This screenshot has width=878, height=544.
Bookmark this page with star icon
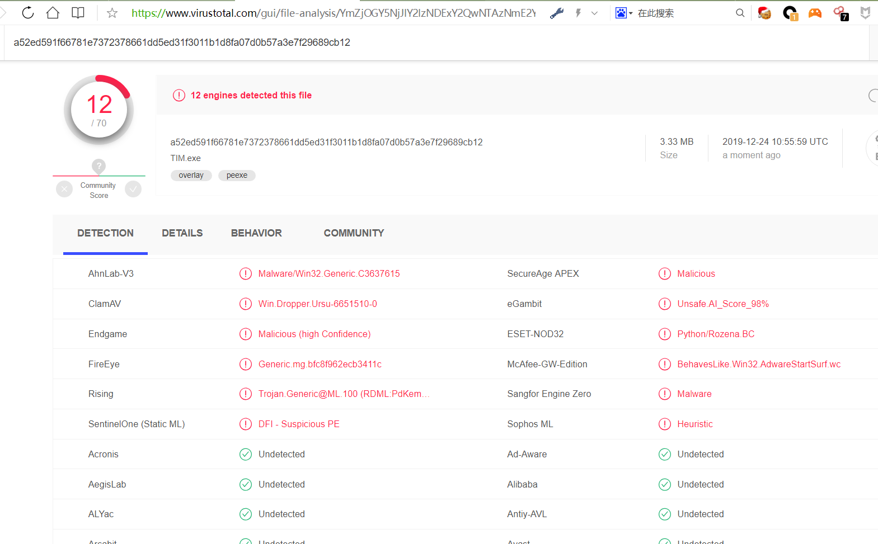[x=112, y=13]
